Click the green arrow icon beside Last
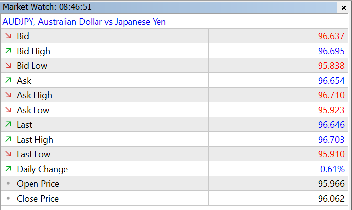 tap(8, 124)
